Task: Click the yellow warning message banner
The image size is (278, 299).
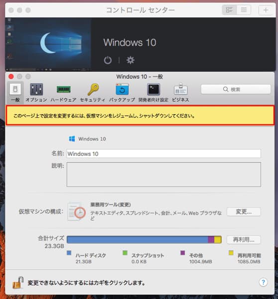Action: click(140, 116)
